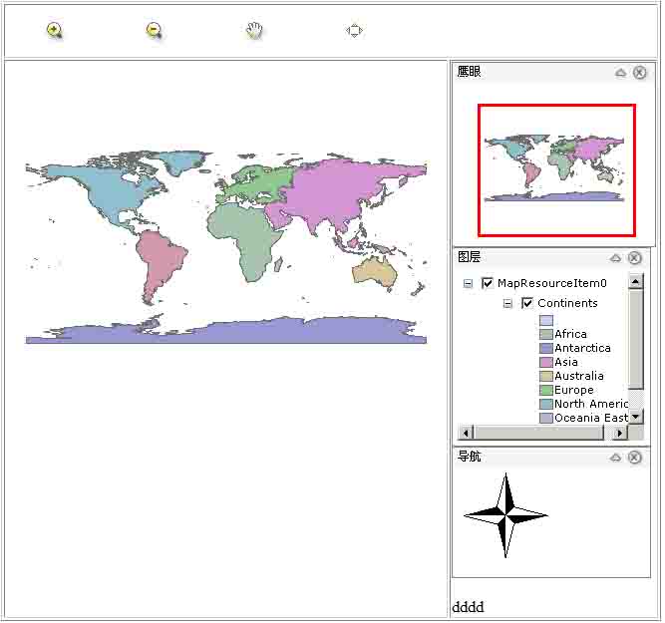This screenshot has width=665, height=623.
Task: Click the compass navigation star
Action: pyautogui.click(x=505, y=516)
